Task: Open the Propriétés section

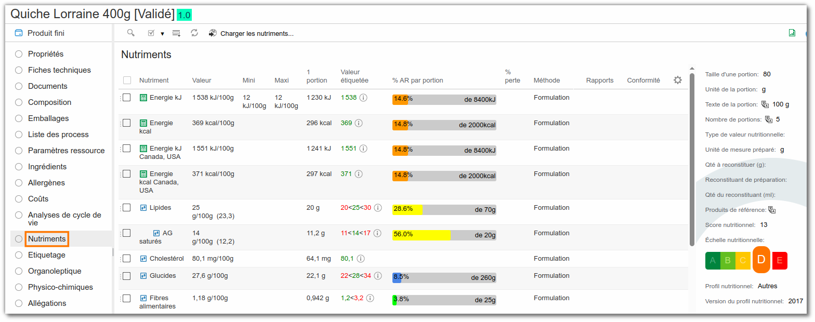Action: click(x=46, y=54)
